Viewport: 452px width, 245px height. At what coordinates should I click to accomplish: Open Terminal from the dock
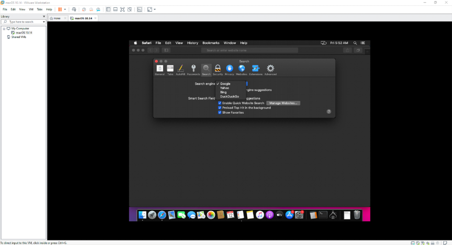pyautogui.click(x=323, y=215)
